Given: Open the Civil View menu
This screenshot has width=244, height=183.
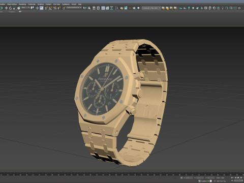Looking at the screenshot, I should (57, 4).
